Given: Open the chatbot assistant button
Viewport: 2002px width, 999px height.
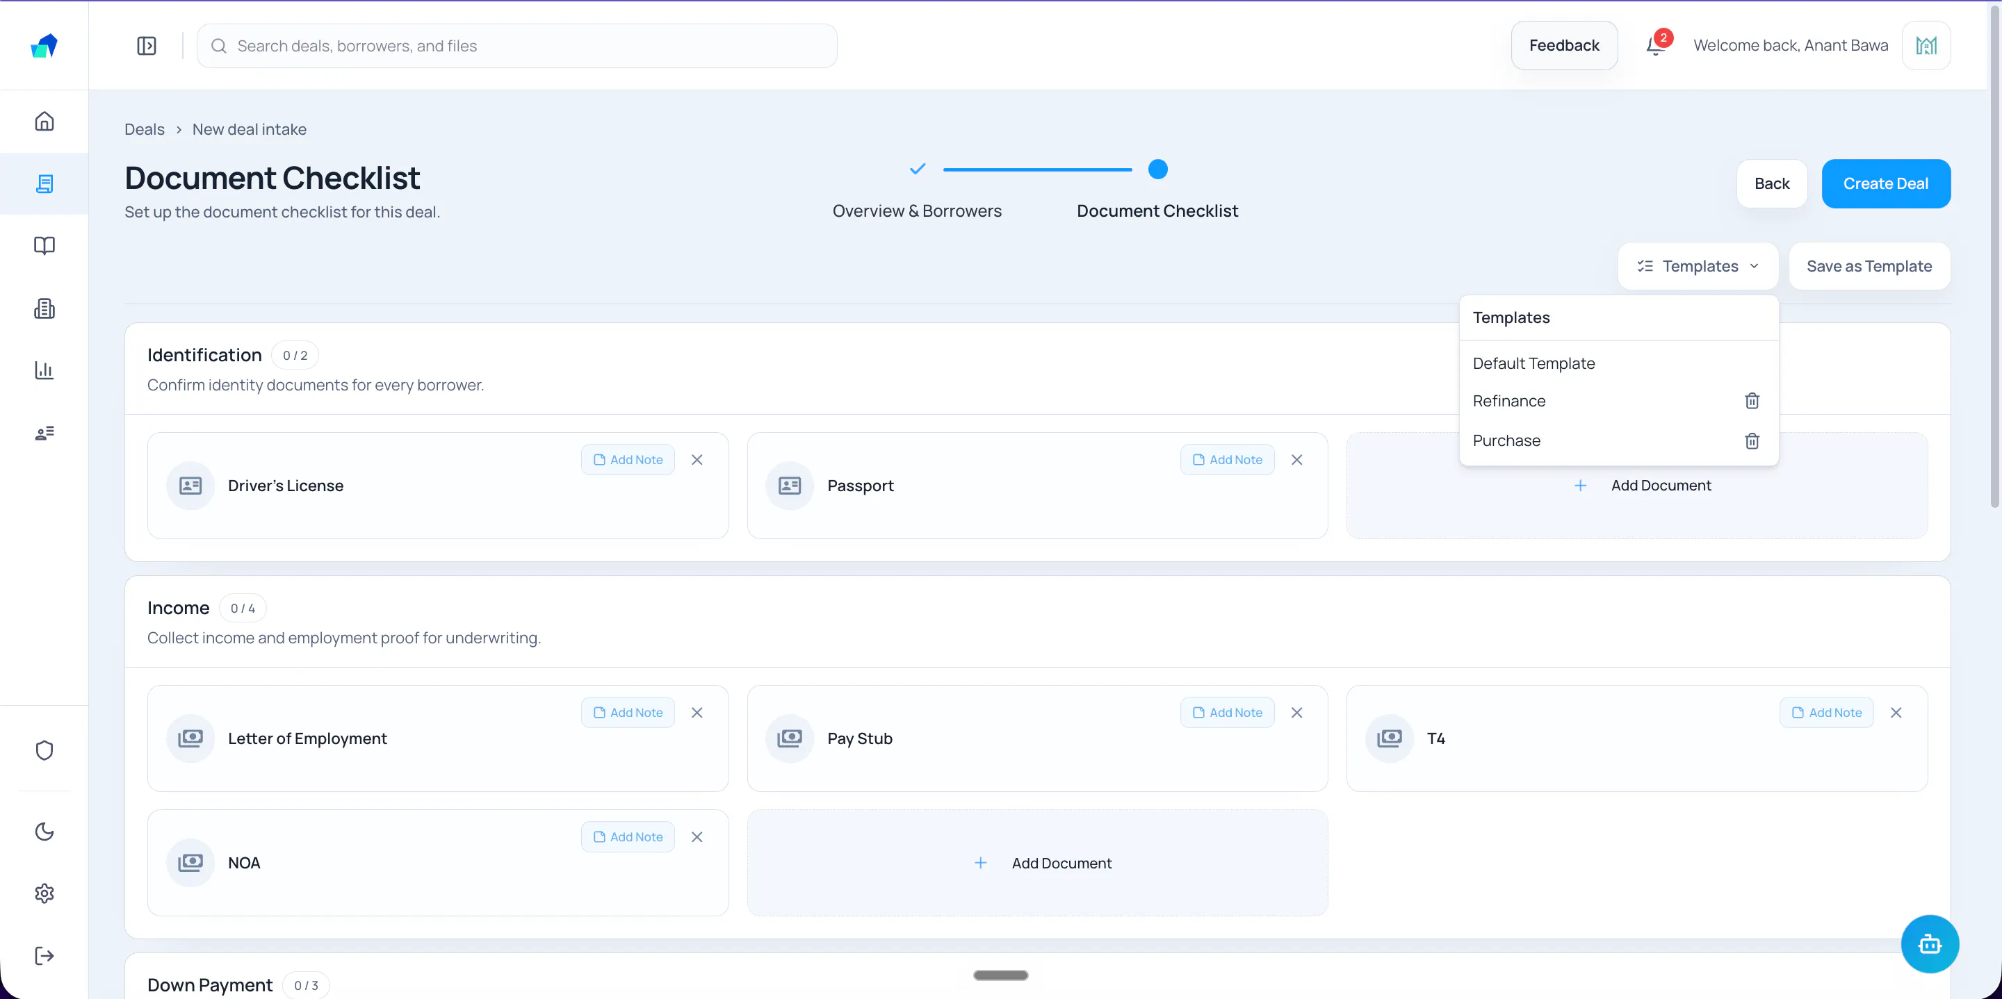Looking at the screenshot, I should (x=1930, y=944).
